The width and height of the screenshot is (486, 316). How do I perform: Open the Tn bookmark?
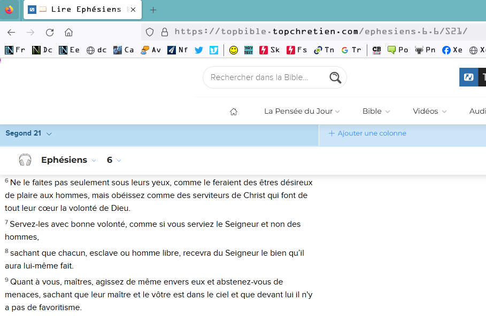tap(324, 50)
